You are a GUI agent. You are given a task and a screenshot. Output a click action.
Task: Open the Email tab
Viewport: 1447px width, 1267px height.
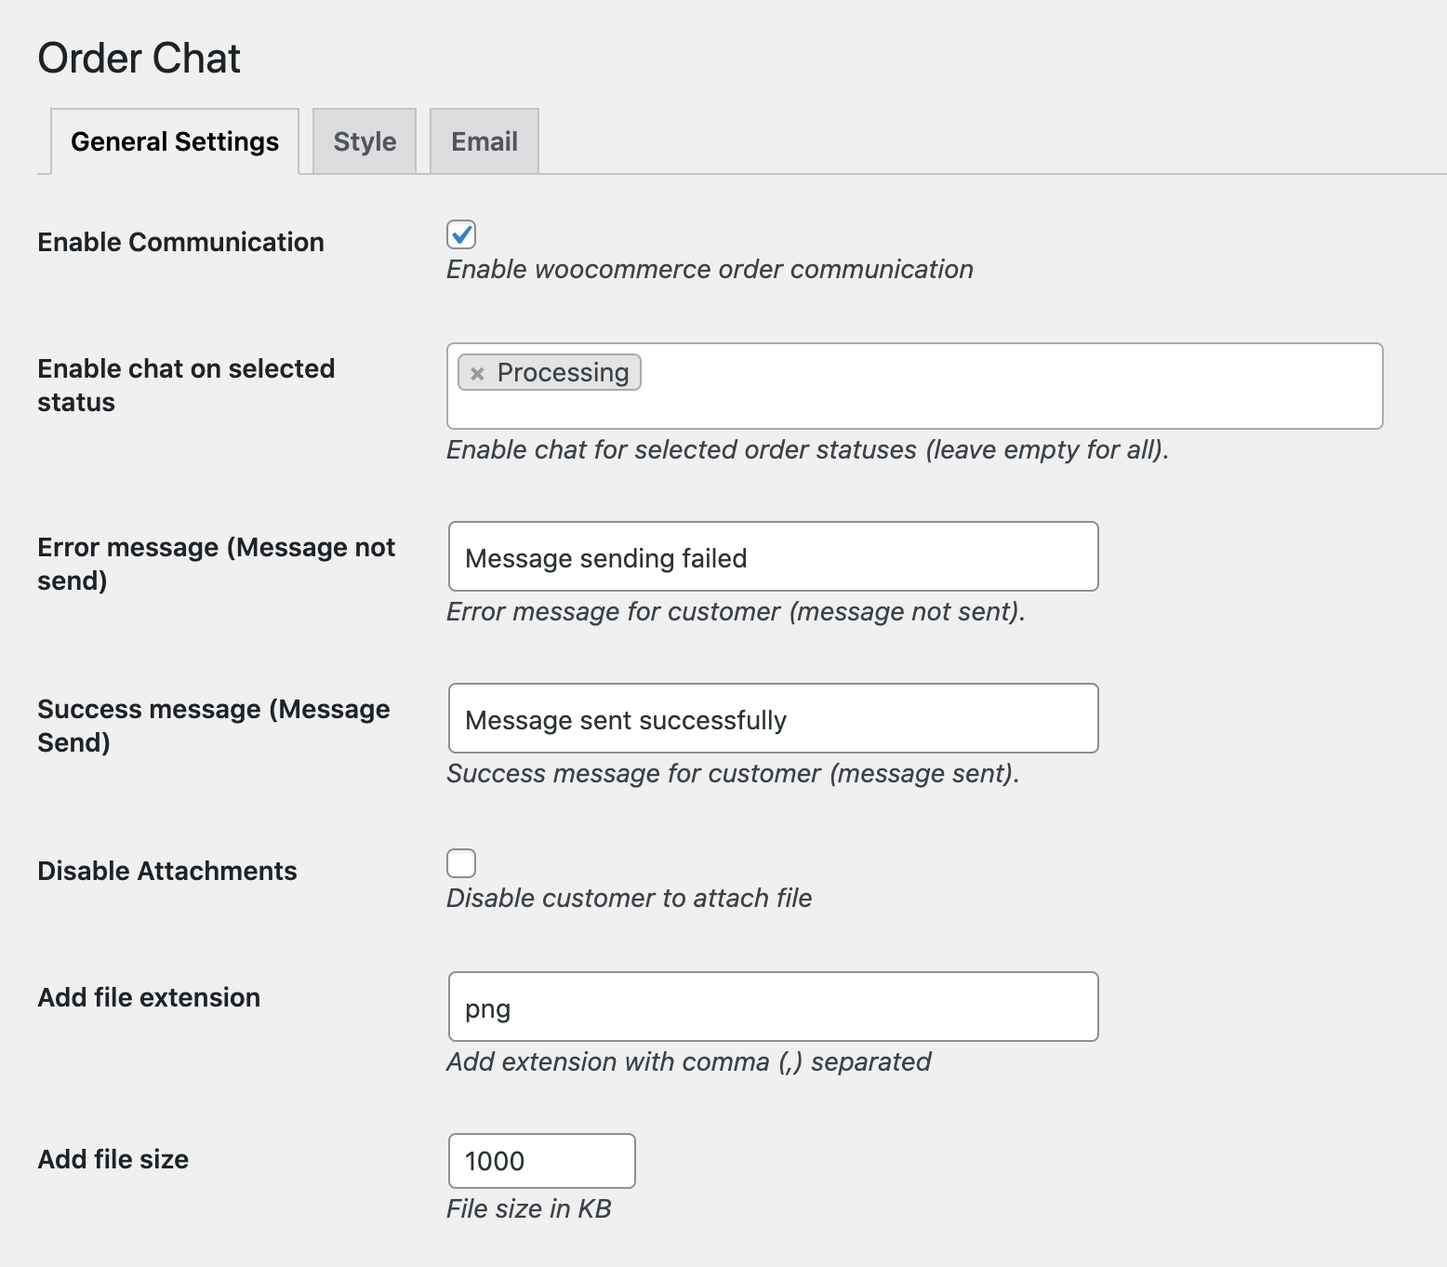[x=485, y=141]
